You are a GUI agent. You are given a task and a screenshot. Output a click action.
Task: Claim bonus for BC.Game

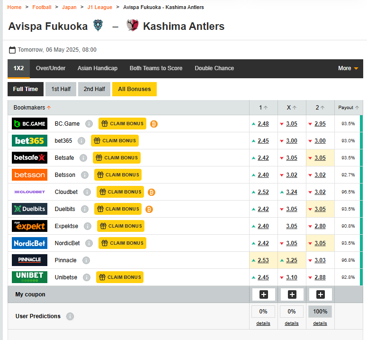[122, 123]
